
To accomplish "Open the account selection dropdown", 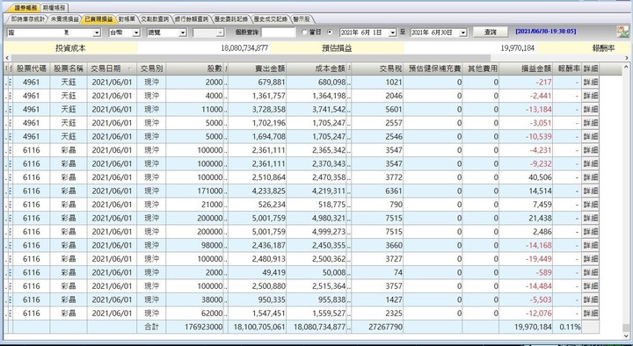I will tap(97, 32).
